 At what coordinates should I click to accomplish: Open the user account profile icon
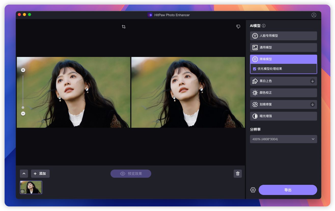(314, 15)
